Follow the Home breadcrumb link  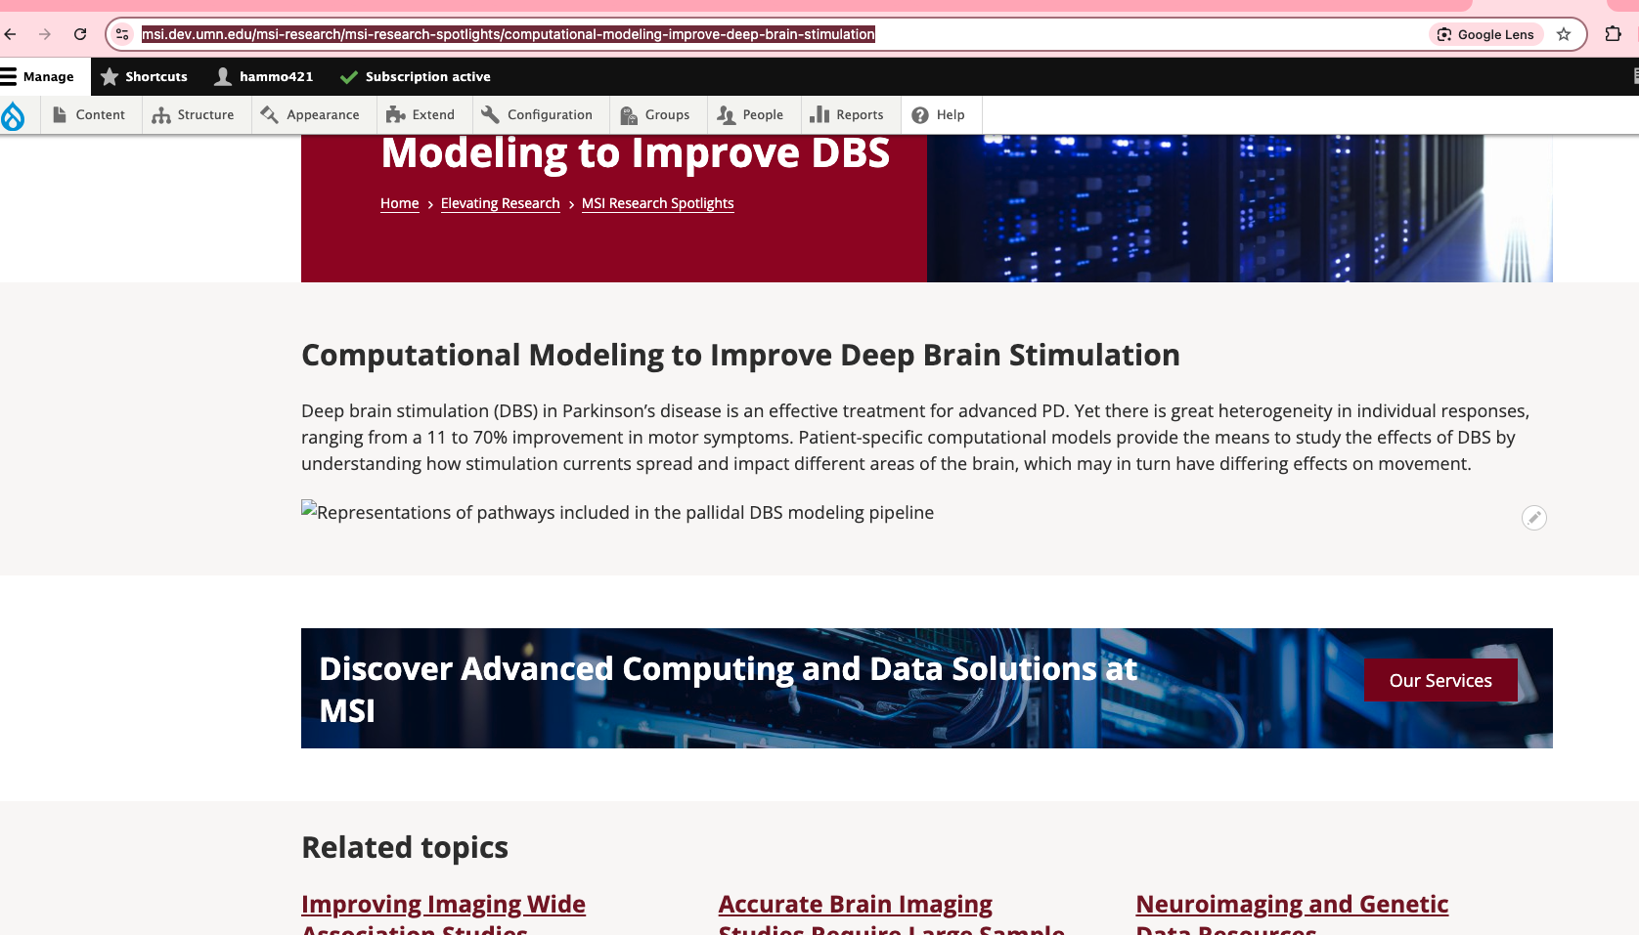399,203
